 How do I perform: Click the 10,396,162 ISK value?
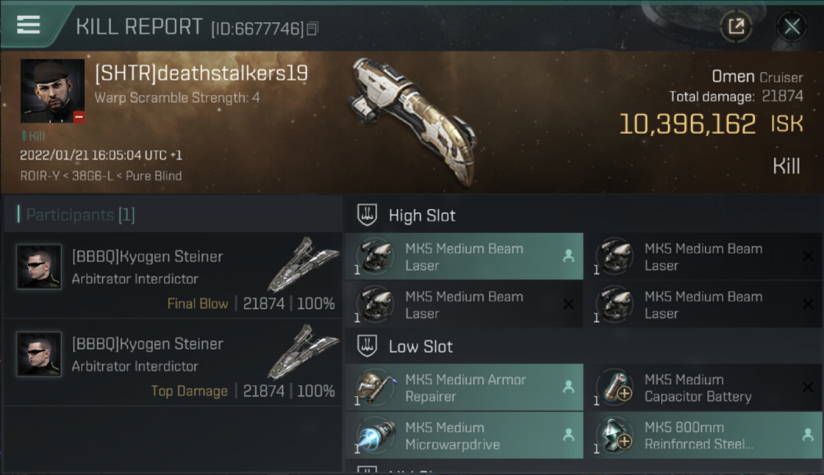(687, 124)
